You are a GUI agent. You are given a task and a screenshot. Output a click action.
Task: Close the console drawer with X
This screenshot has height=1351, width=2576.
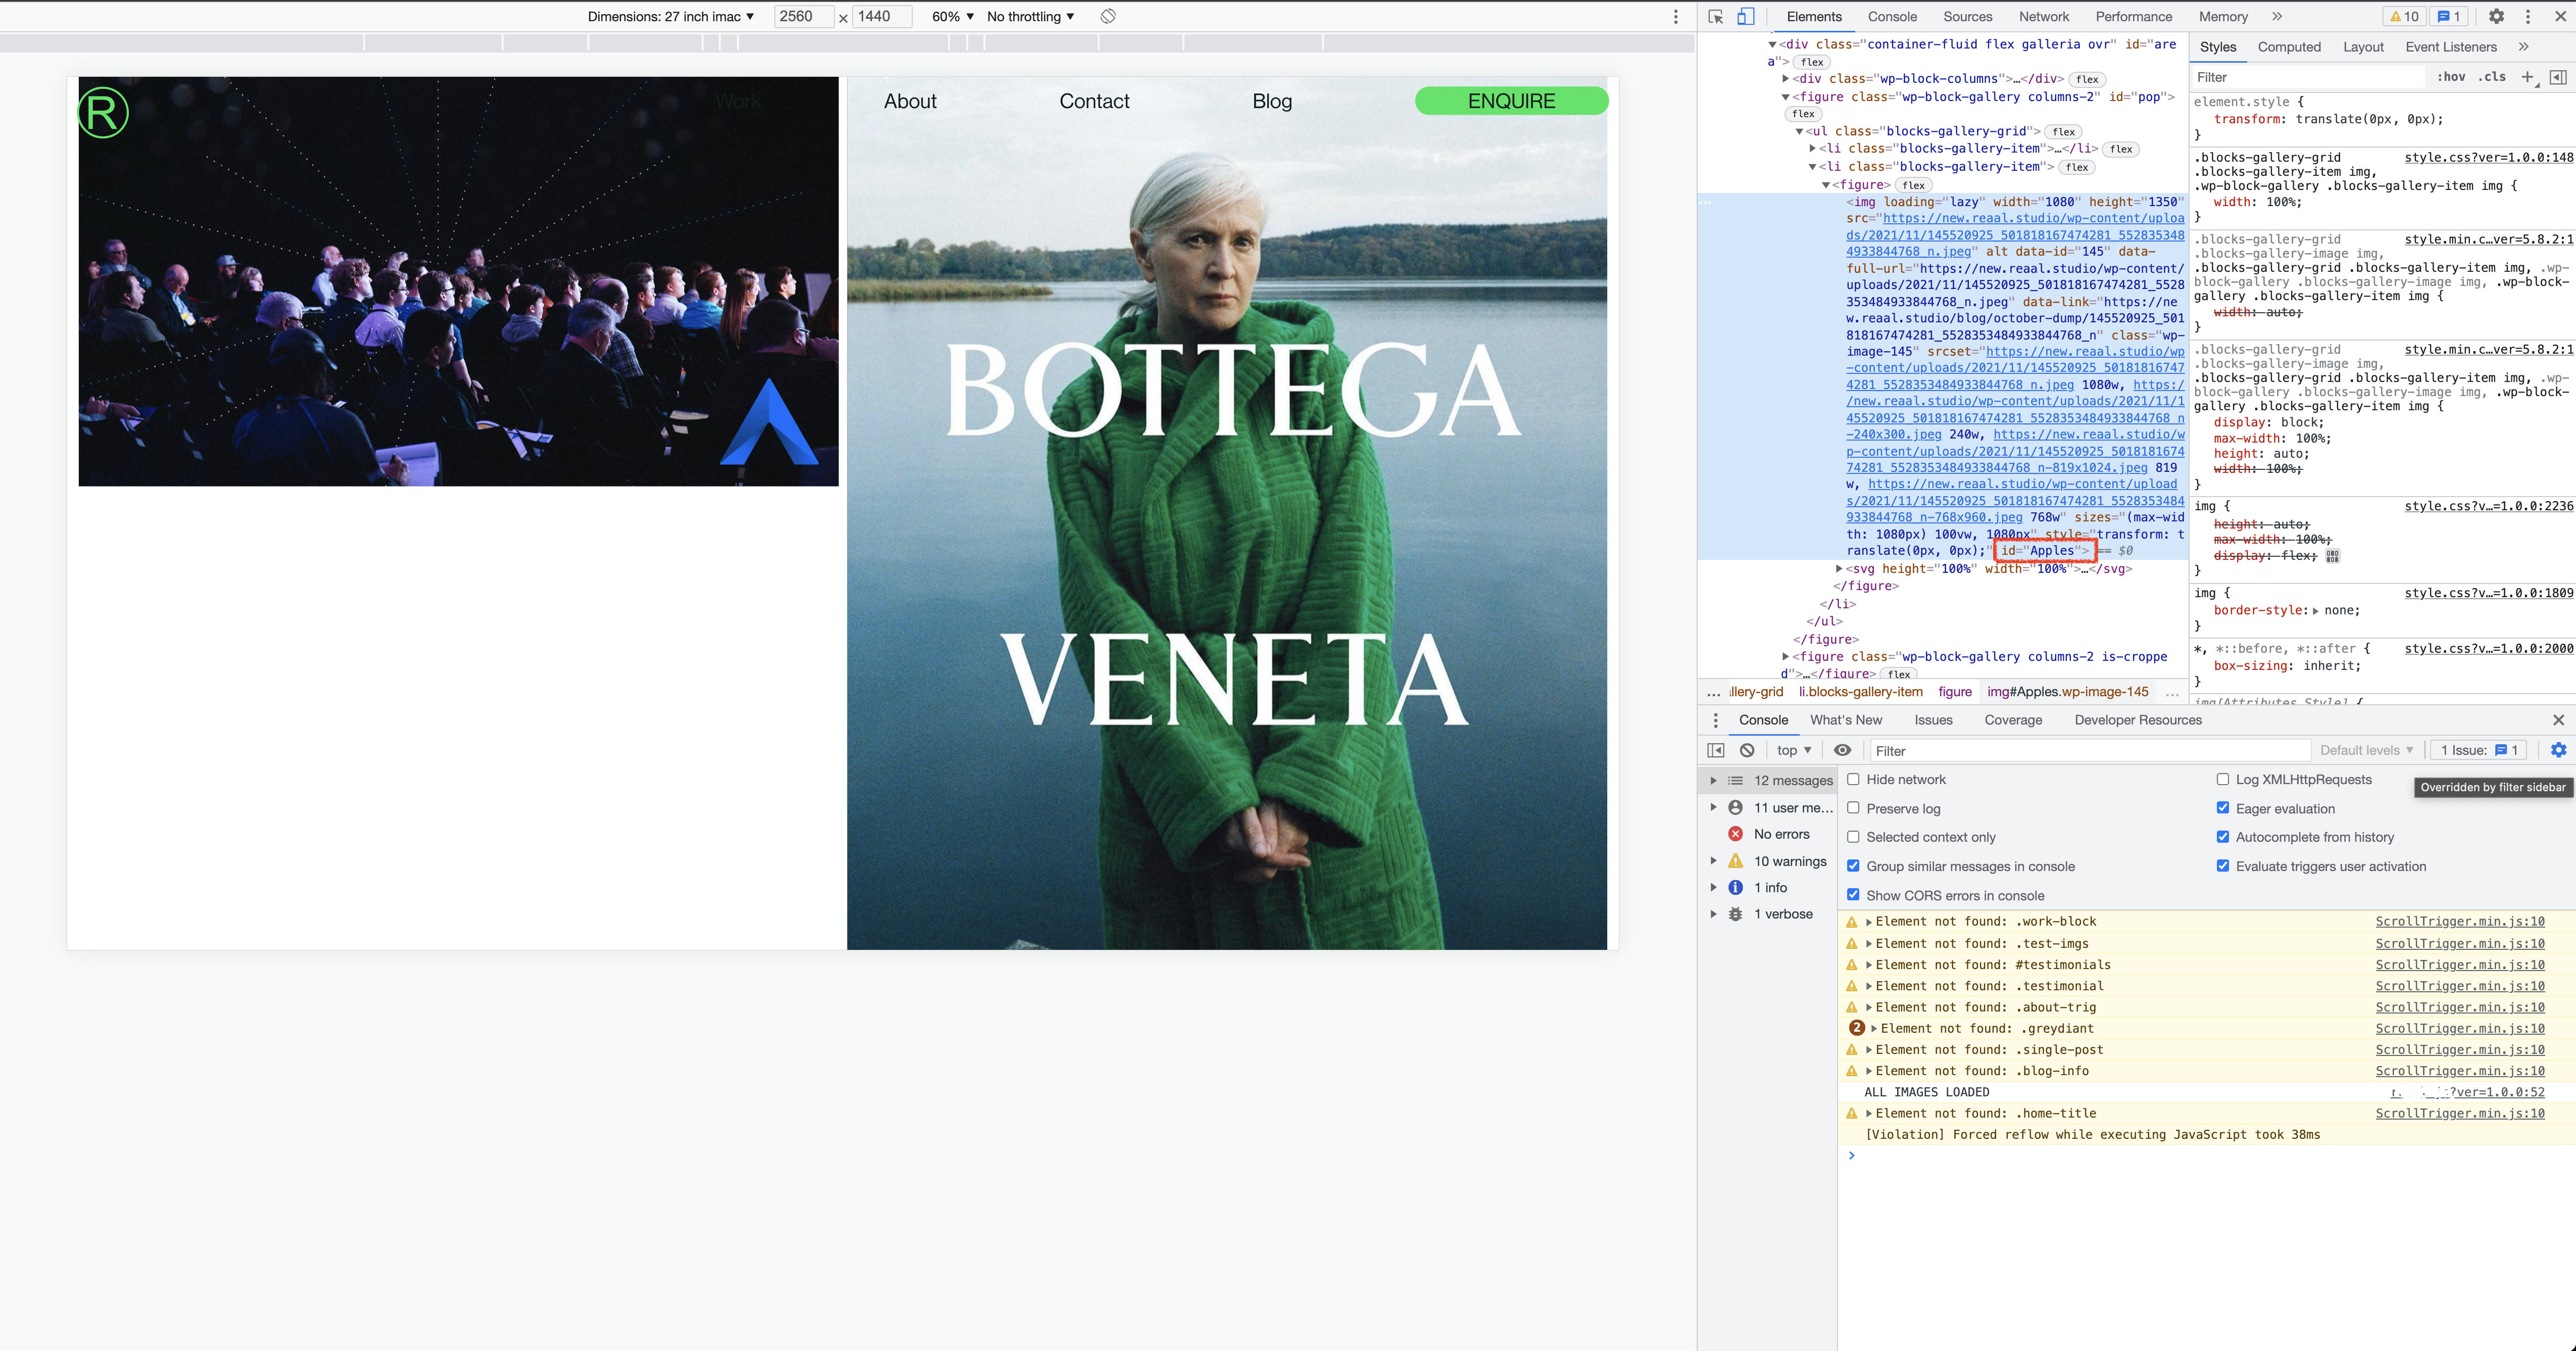(2558, 720)
